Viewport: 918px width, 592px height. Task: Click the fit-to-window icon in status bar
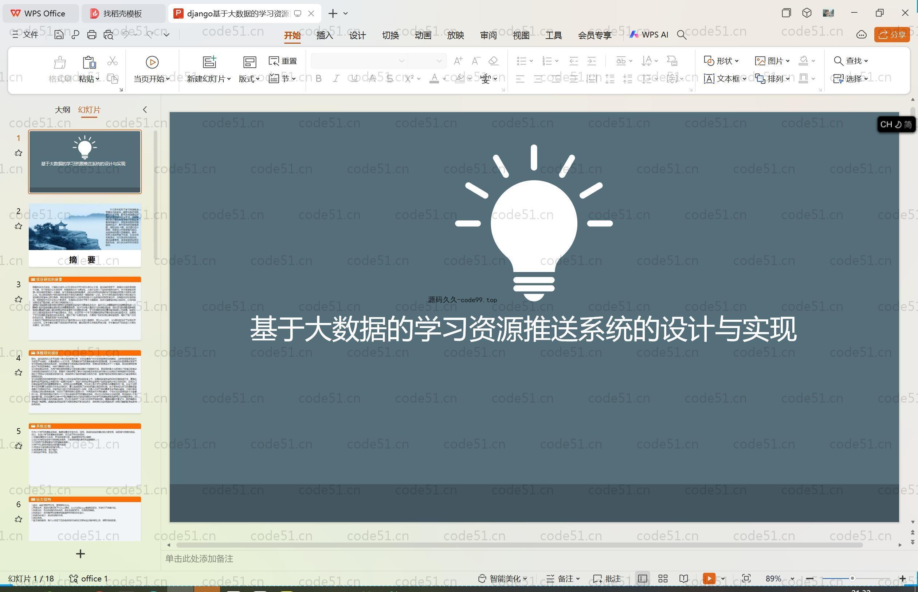pyautogui.click(x=746, y=579)
